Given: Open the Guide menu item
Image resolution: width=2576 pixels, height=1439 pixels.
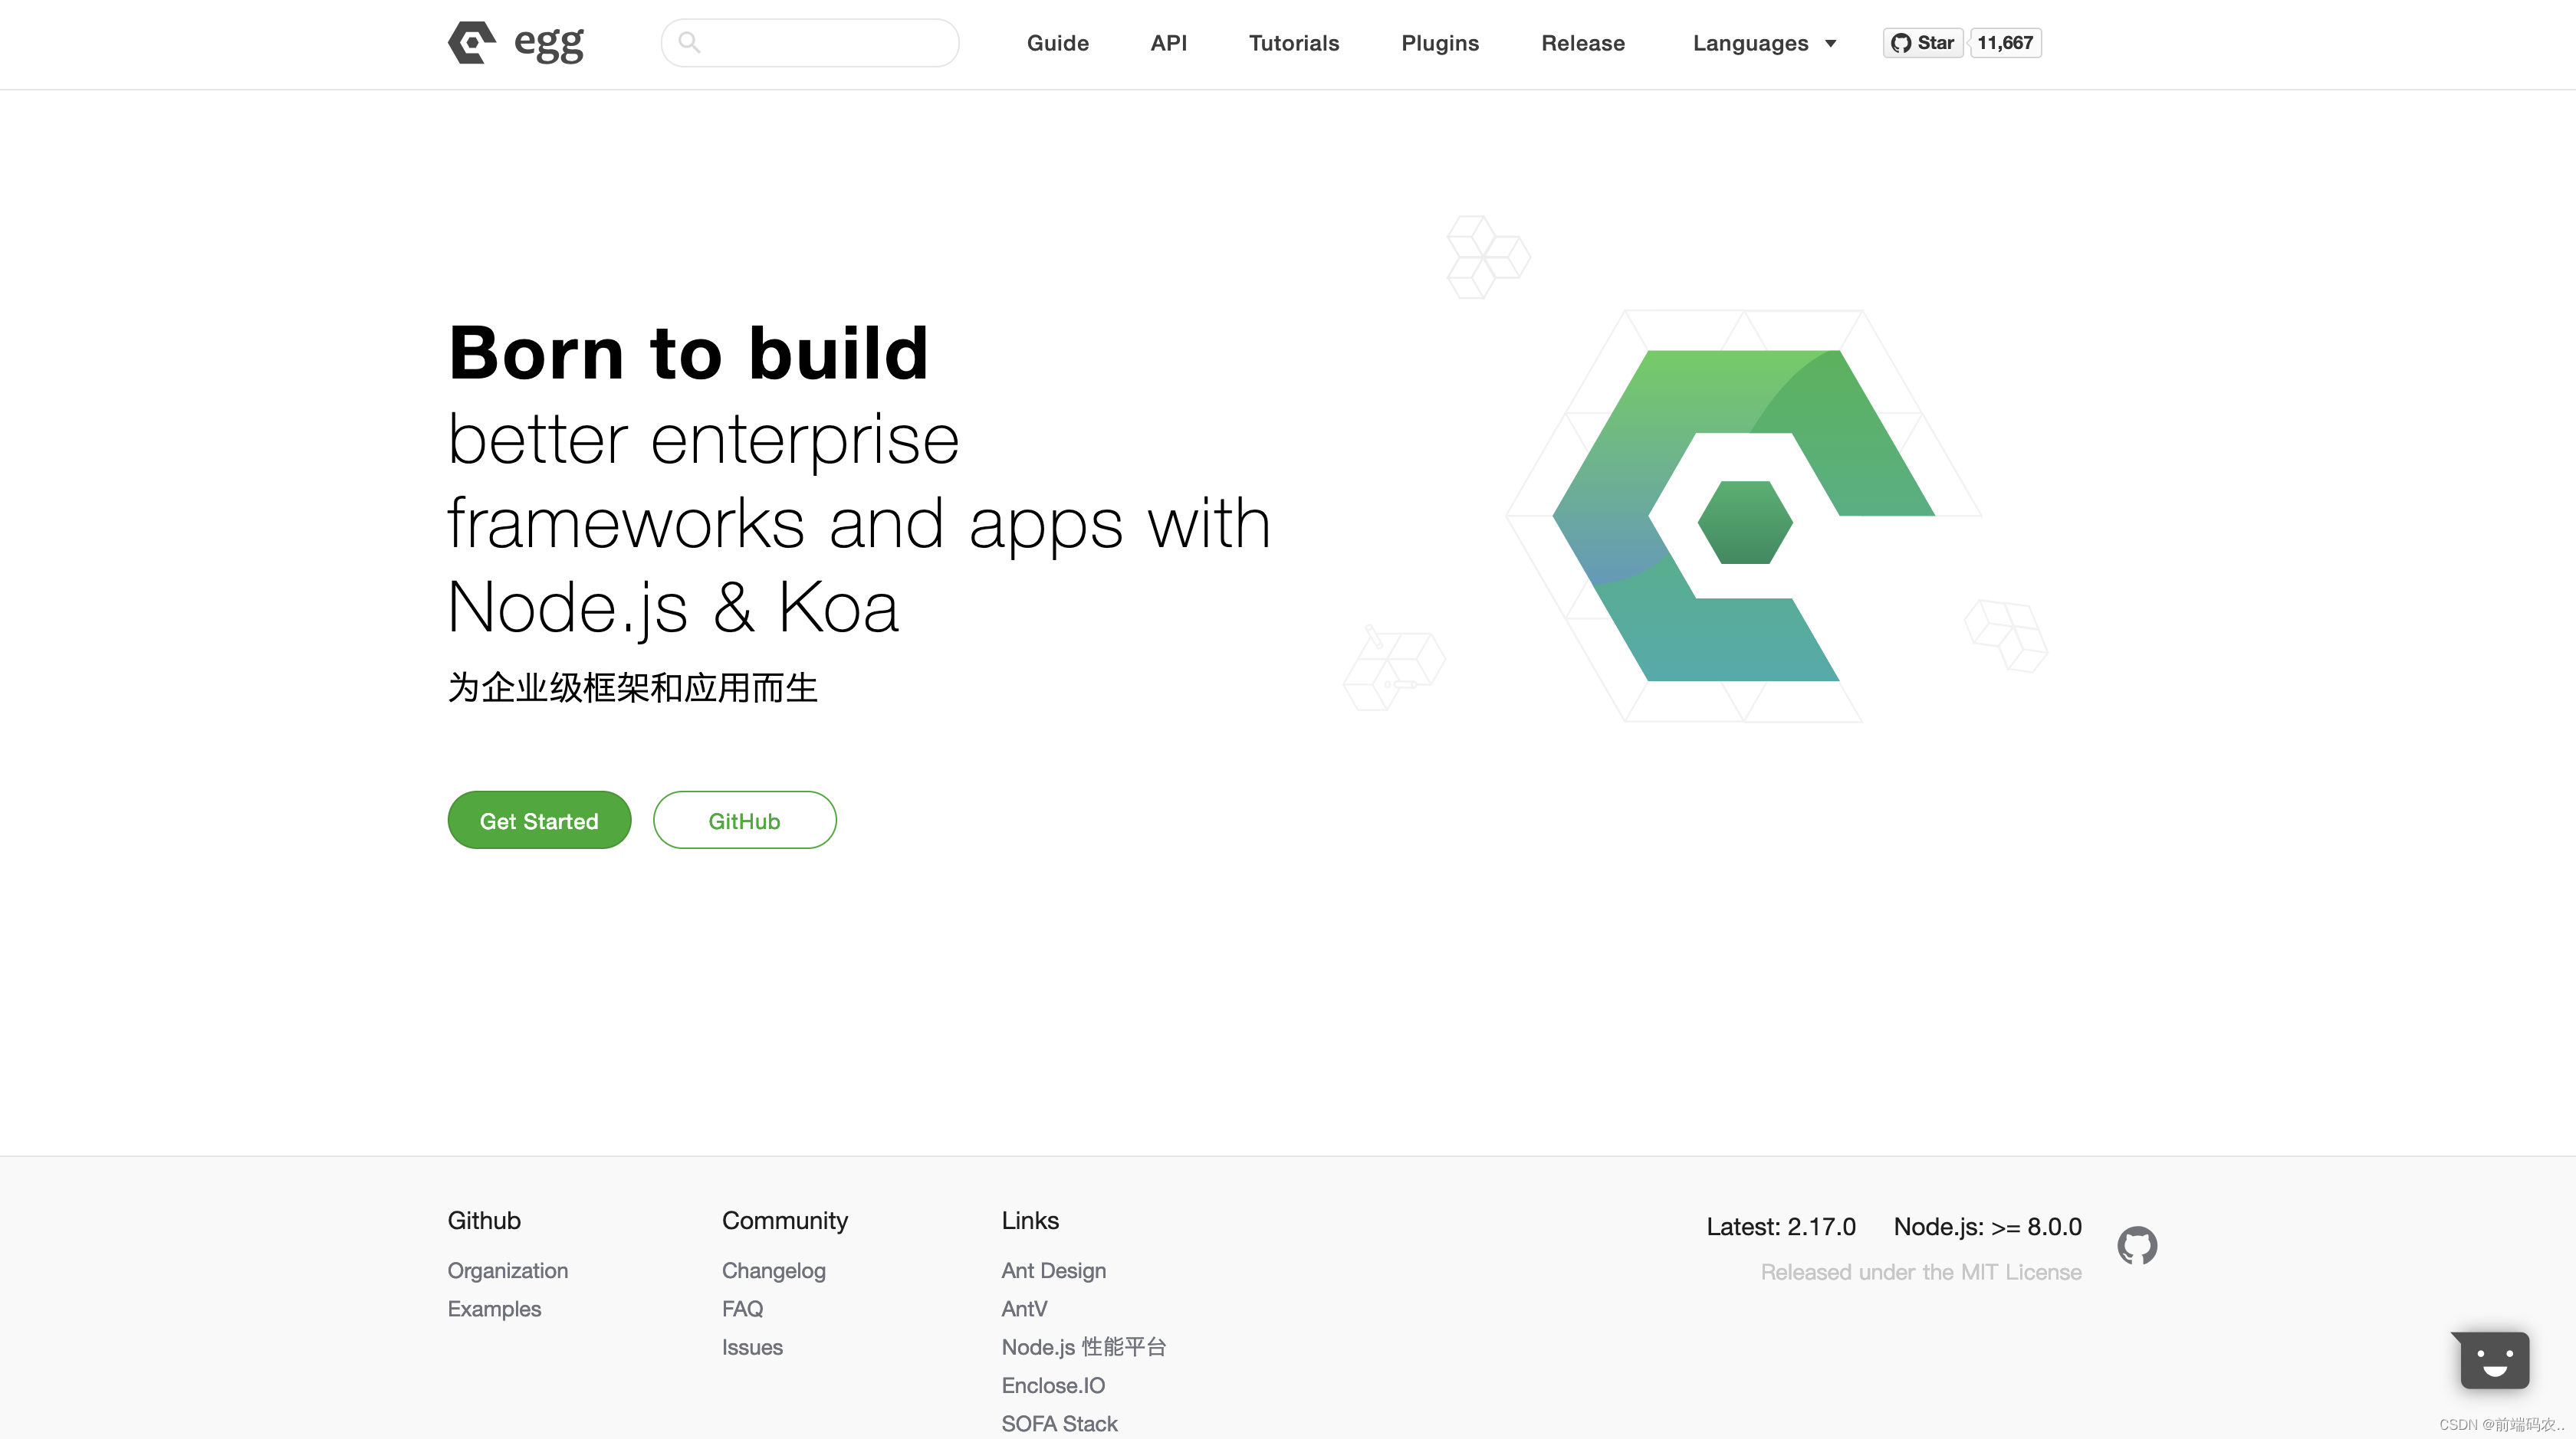Looking at the screenshot, I should [1057, 43].
